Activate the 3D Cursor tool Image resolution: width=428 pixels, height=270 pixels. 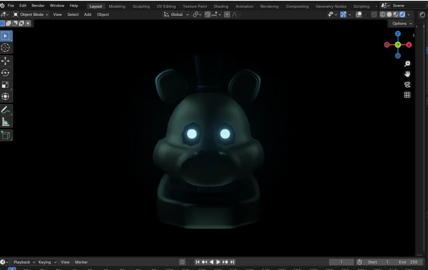(x=5, y=48)
